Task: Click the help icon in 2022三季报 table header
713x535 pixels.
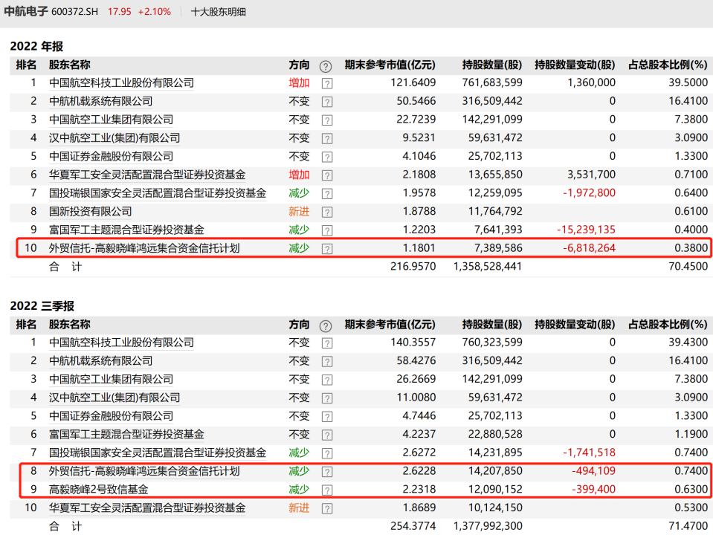Action: pyautogui.click(x=326, y=325)
